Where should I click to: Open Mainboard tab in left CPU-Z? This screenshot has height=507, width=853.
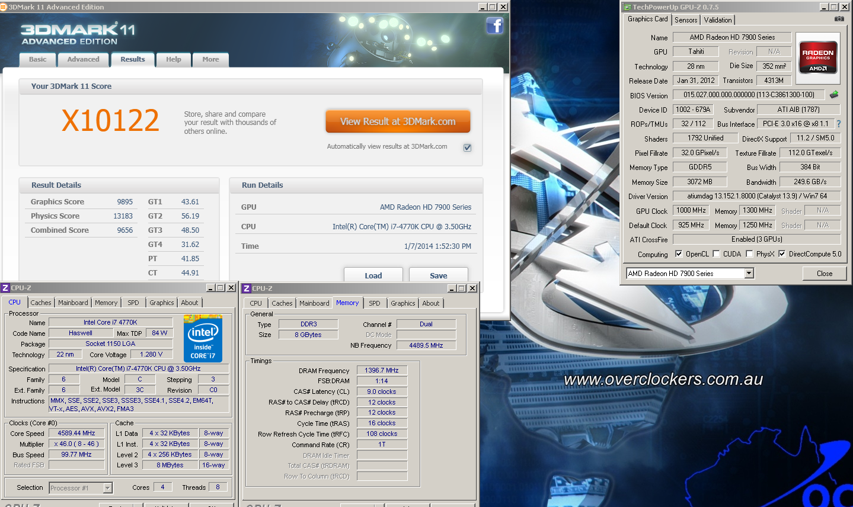click(73, 303)
